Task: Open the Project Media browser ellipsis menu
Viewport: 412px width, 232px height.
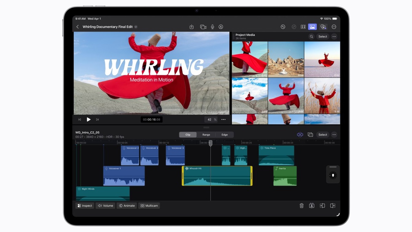Action: point(334,36)
